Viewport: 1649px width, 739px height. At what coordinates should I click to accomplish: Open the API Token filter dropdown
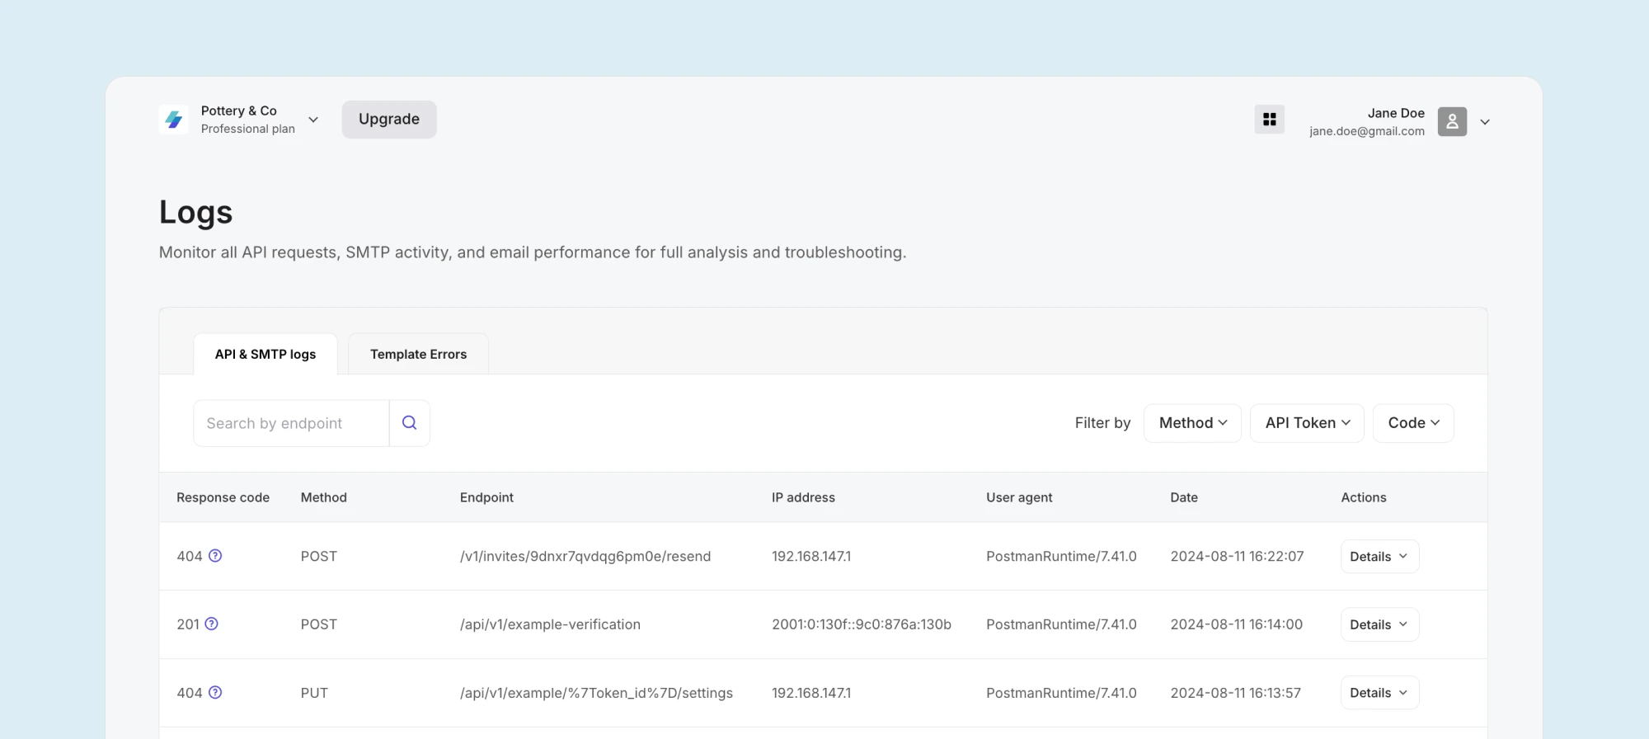pyautogui.click(x=1307, y=423)
